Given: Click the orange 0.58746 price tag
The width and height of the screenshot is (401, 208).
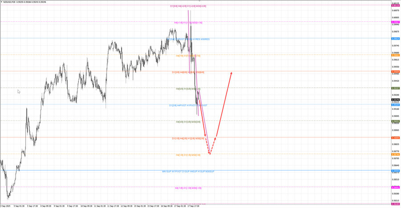Looking at the screenshot, I should point(395,154).
